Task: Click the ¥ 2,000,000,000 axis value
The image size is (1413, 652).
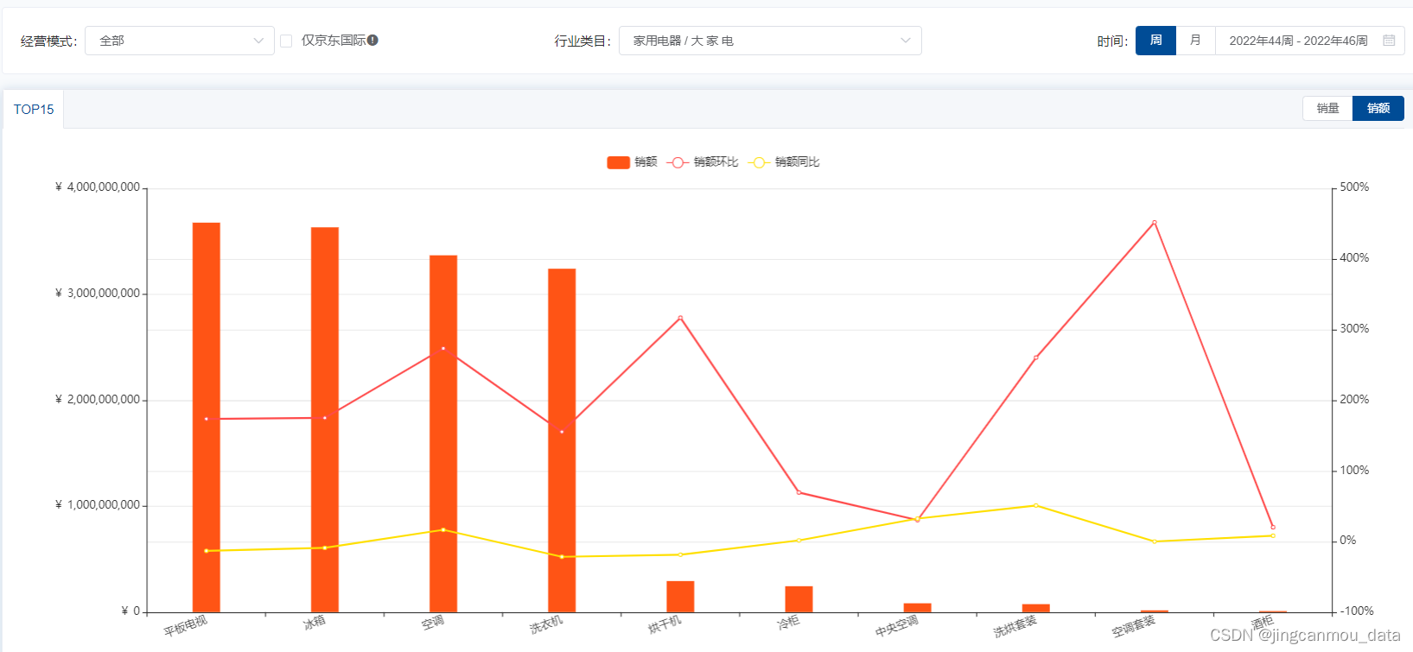Action: point(98,400)
